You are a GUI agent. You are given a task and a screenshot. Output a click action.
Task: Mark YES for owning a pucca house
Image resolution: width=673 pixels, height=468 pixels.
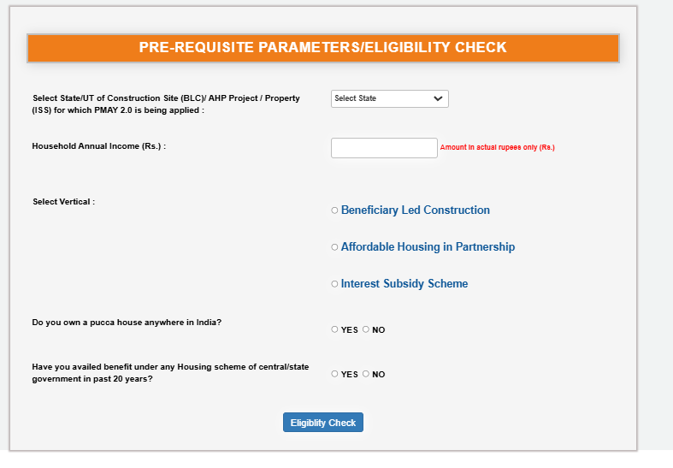pyautogui.click(x=334, y=329)
